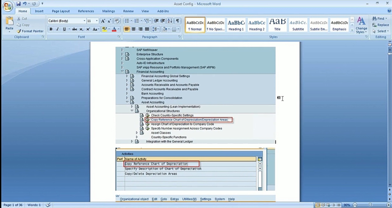Toggle underline formatting
Viewport: 392px width, 208px height.
(x=64, y=29)
